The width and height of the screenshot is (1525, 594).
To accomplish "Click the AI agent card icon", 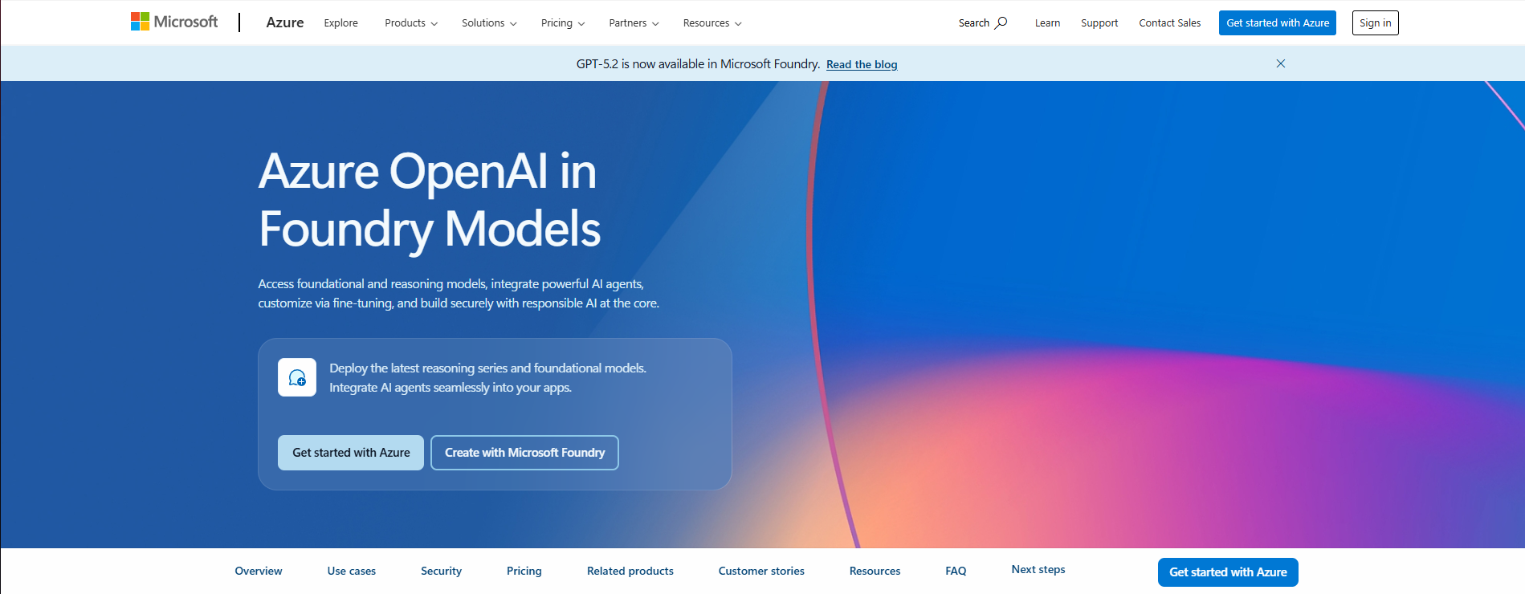I will tap(297, 377).
